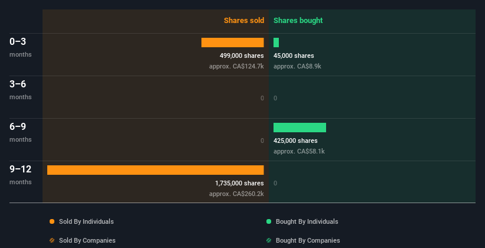This screenshot has width=485, height=248.
Task: Select the green 6–9 months bought bar
Action: click(x=300, y=128)
